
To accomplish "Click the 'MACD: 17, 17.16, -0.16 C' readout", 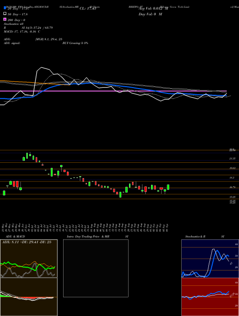I will point(22,32).
